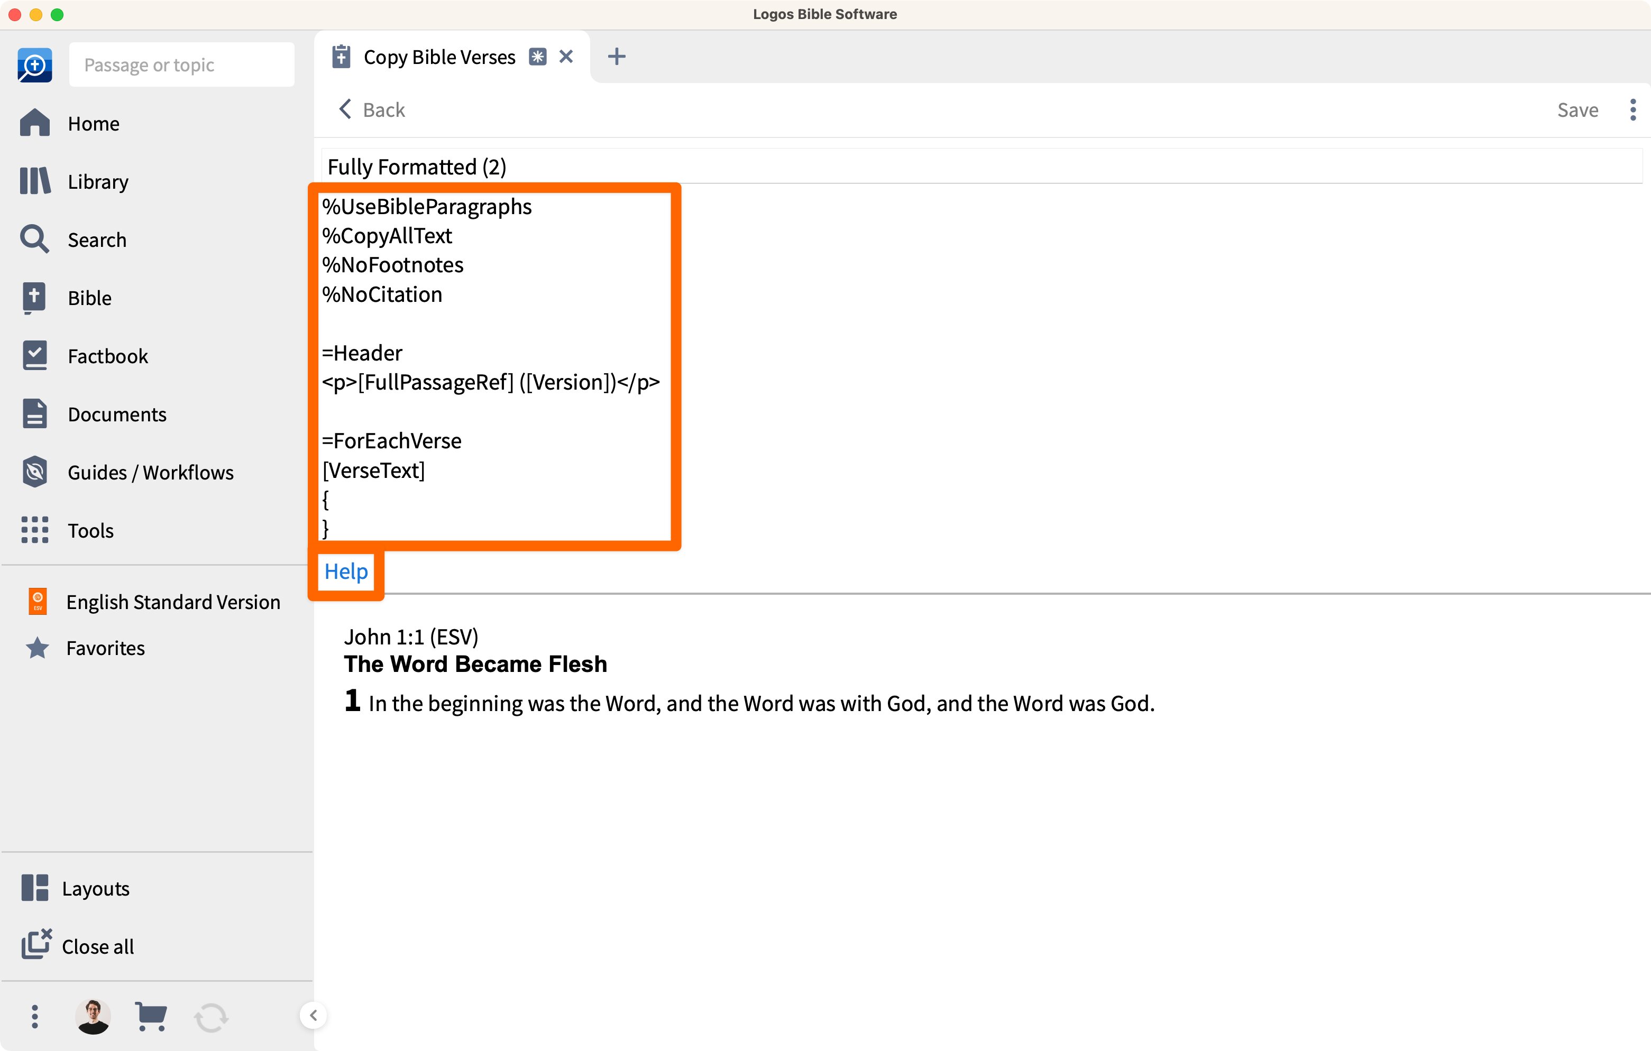Click the Tools label in sidebar
Image resolution: width=1651 pixels, height=1051 pixels.
90,531
